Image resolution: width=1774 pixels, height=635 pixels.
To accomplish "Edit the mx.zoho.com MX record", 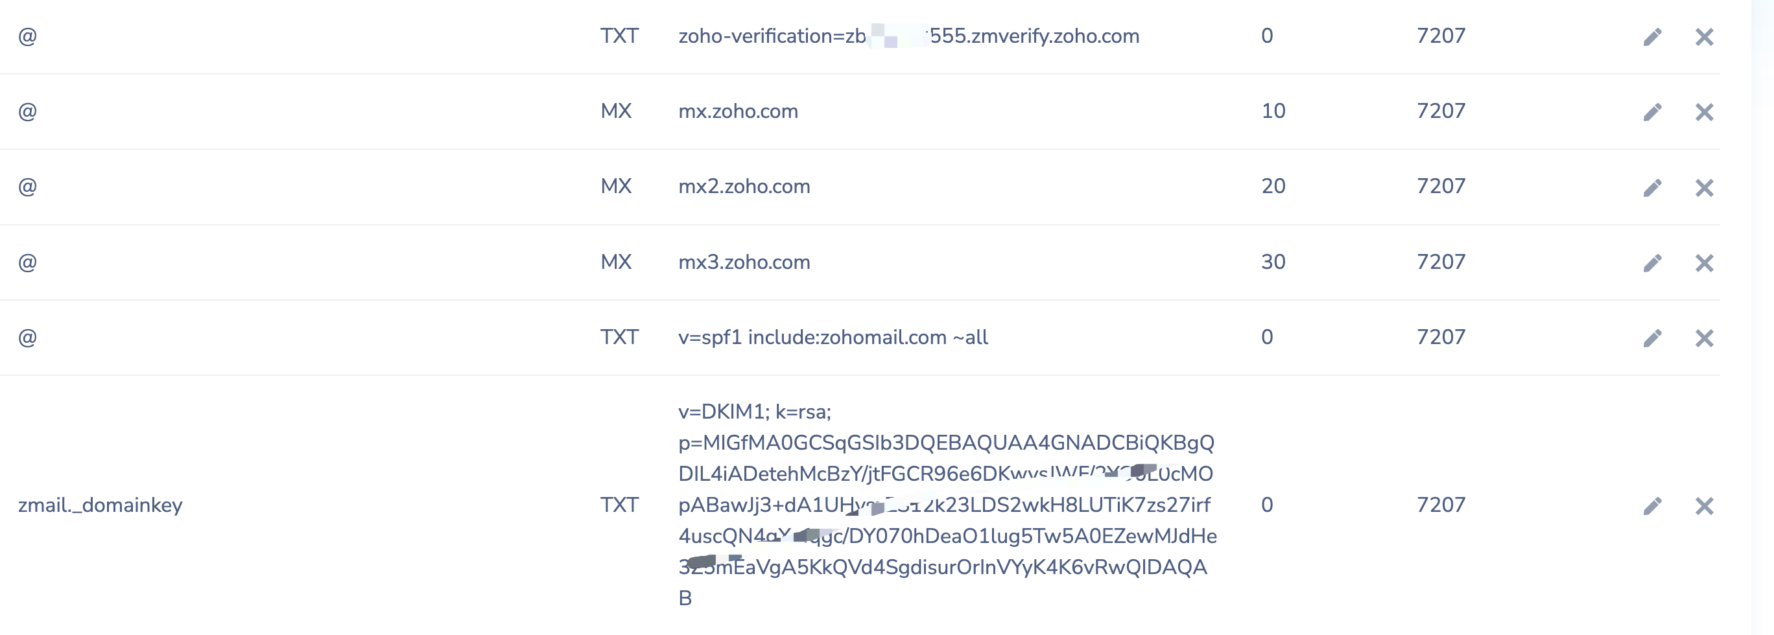I will [1652, 112].
